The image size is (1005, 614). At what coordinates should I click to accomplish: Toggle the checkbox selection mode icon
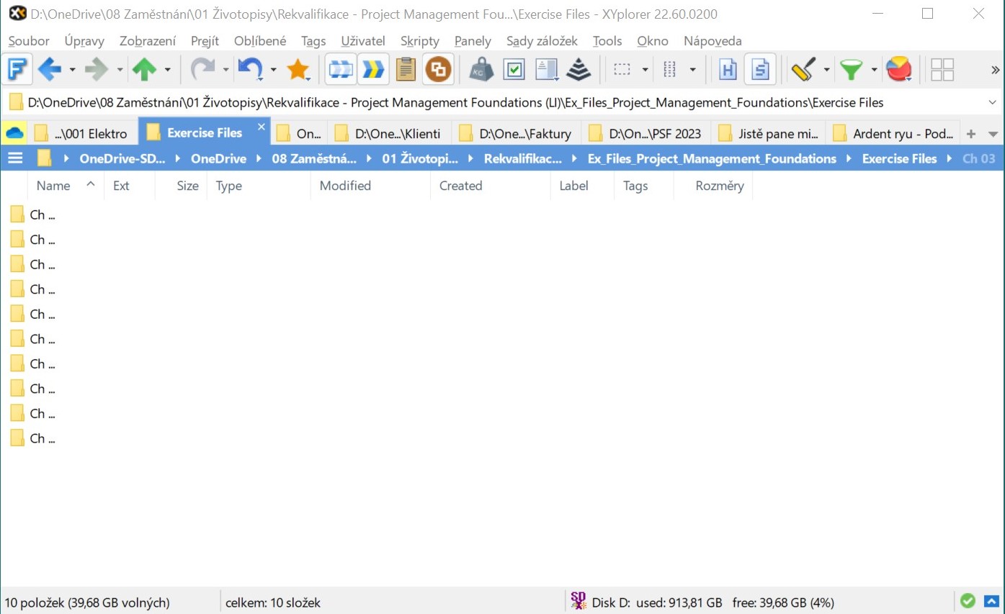pos(514,69)
